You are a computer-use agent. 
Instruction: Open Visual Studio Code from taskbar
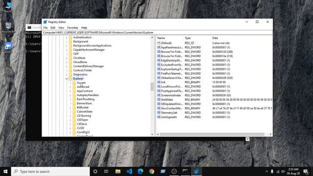pyautogui.click(x=129, y=172)
